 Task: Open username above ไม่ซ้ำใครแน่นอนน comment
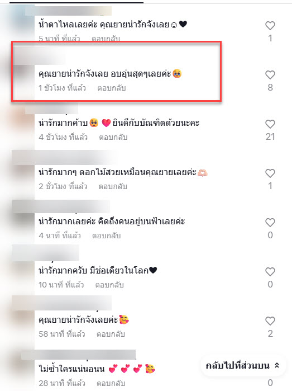coord(78,354)
